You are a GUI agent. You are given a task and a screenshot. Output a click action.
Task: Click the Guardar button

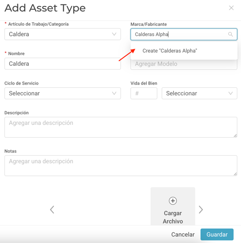[217, 234]
